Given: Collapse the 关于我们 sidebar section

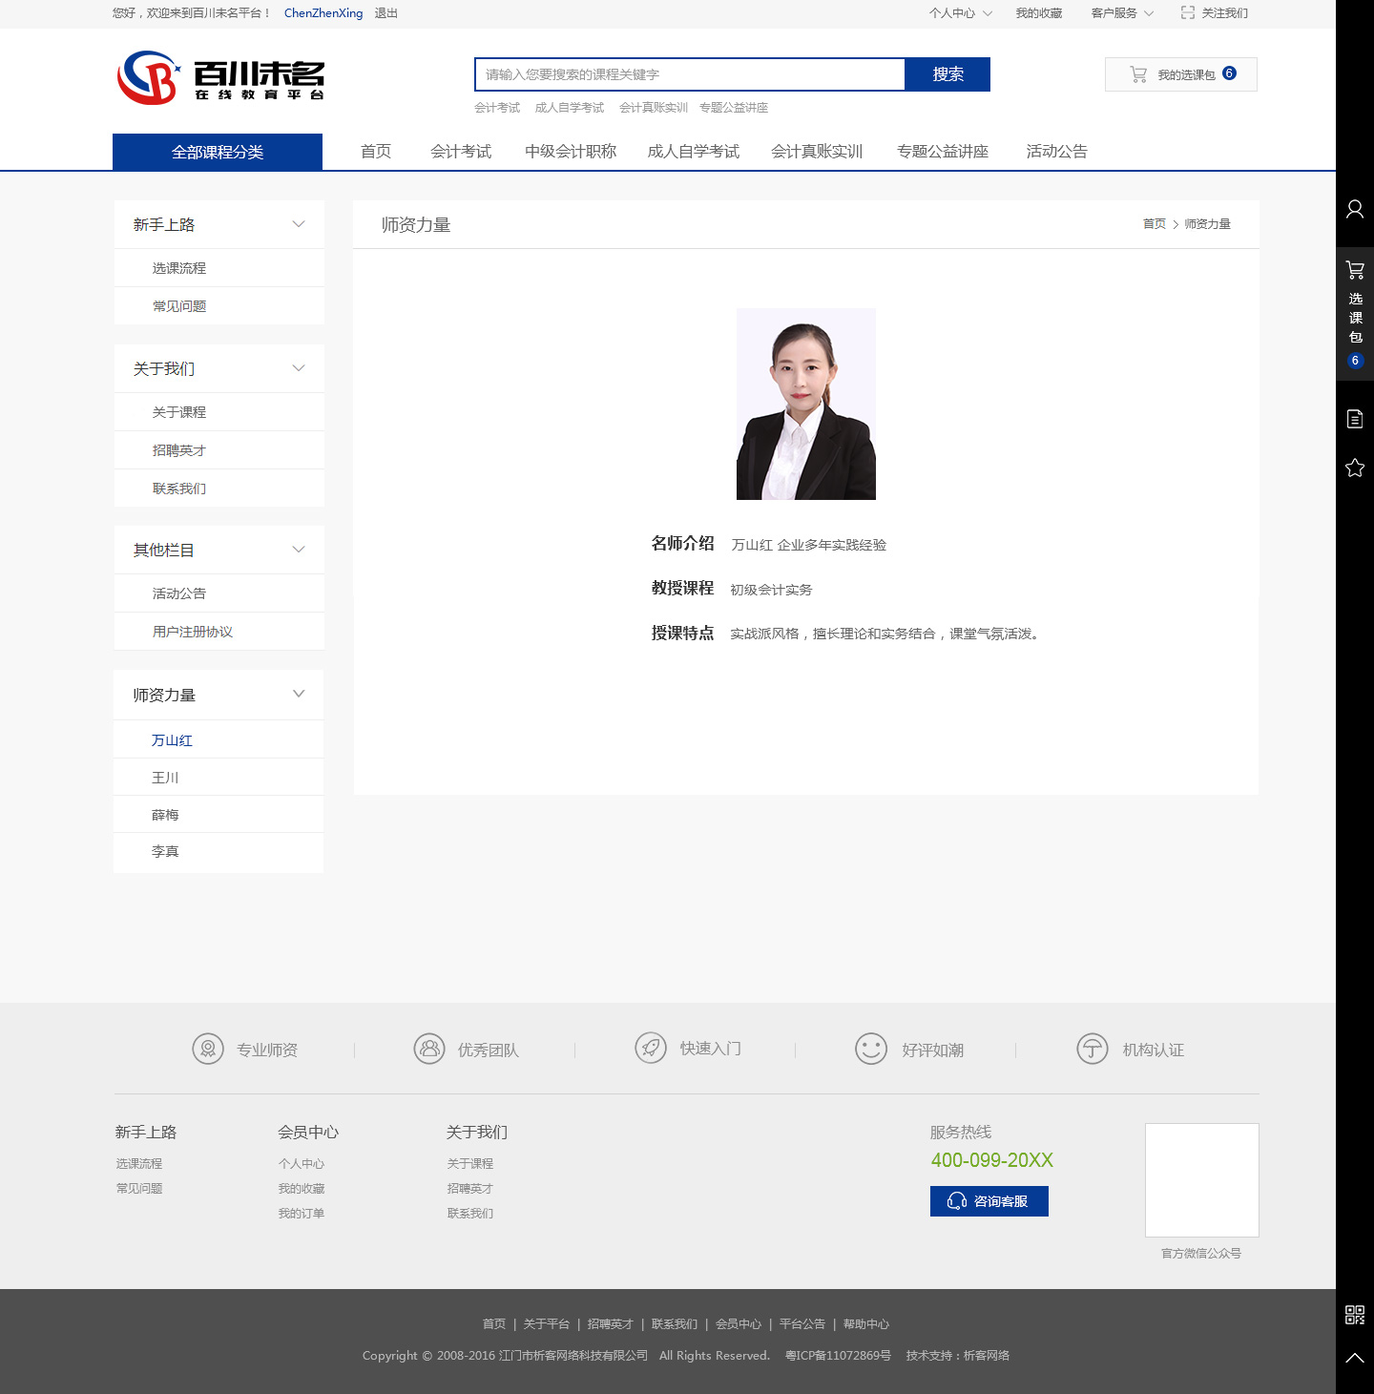Looking at the screenshot, I should [x=299, y=368].
